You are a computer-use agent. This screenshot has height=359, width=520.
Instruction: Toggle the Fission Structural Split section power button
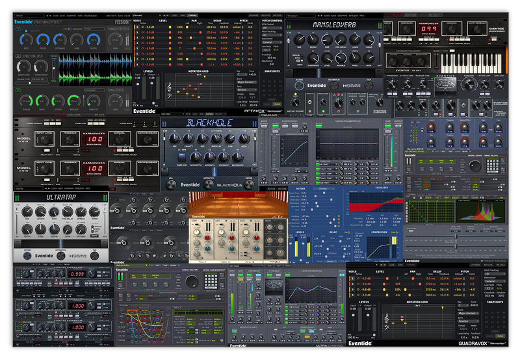(19, 56)
